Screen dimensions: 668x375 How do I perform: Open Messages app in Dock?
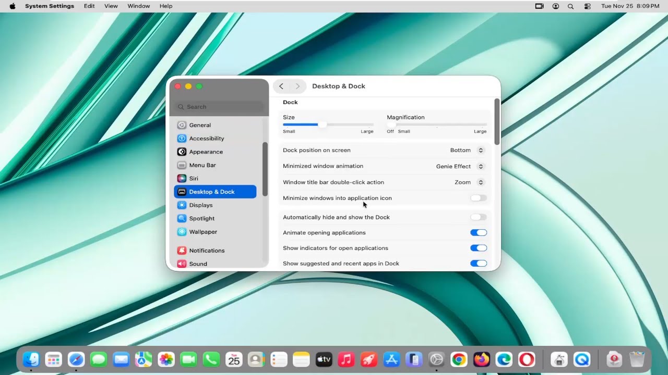99,359
